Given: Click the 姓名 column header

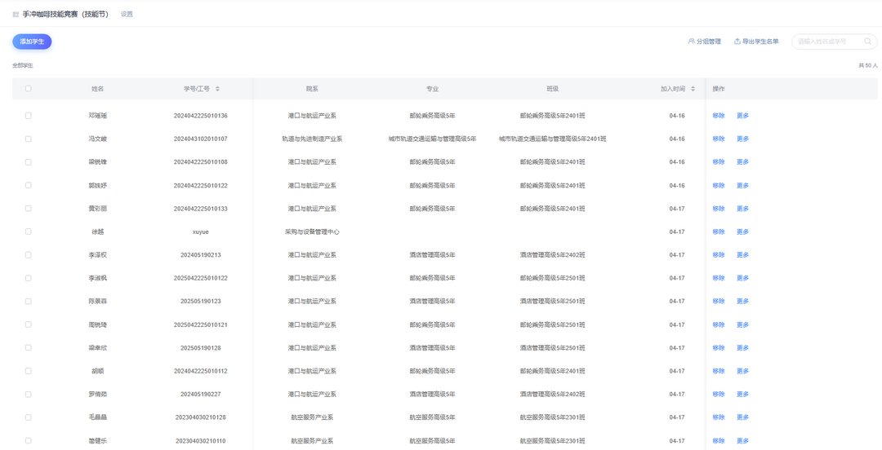Looking at the screenshot, I should (x=98, y=89).
